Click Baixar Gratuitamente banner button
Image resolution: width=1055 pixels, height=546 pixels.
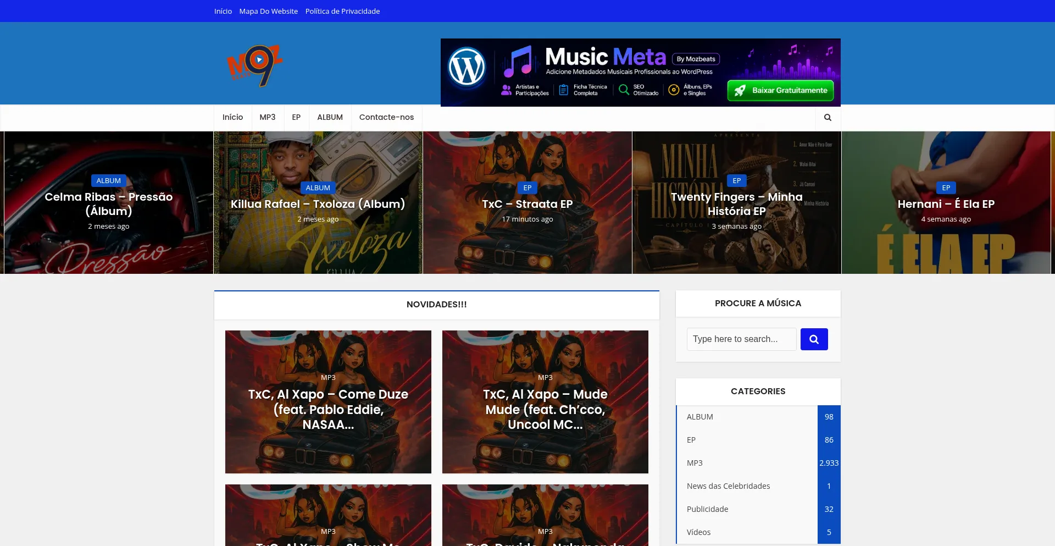click(780, 90)
